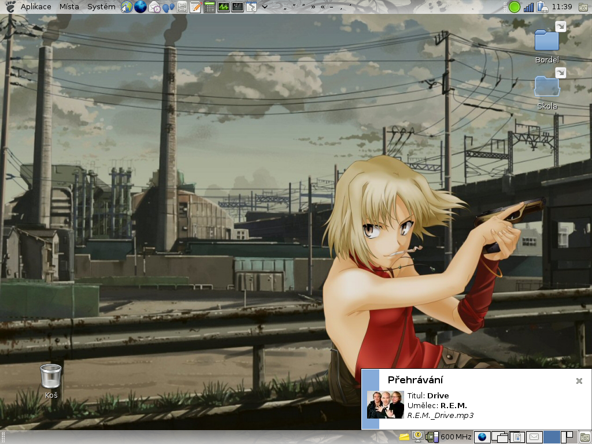
Task: Click the 600 MHz CPU frequency text
Action: [456, 437]
